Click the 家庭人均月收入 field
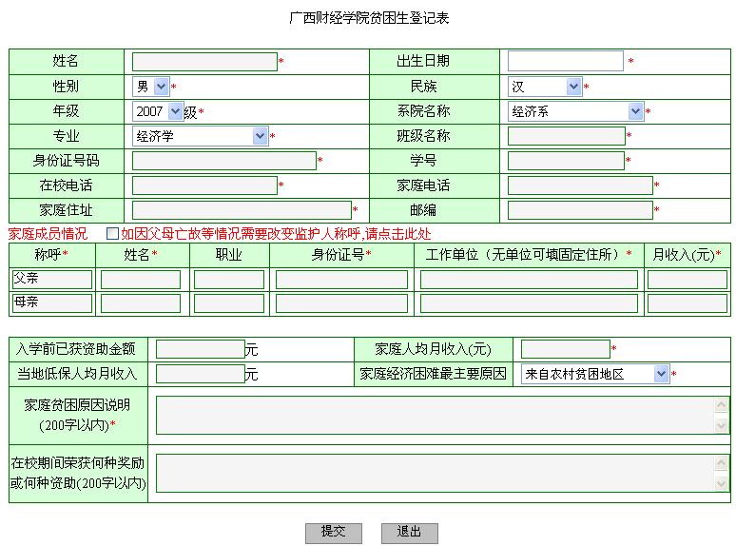 click(x=566, y=349)
